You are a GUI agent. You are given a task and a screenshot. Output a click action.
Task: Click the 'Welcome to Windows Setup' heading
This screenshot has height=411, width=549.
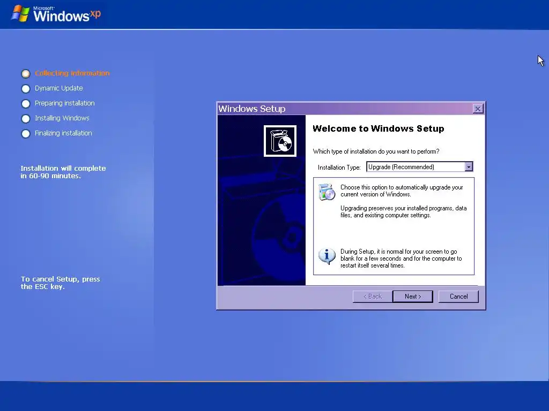click(379, 128)
